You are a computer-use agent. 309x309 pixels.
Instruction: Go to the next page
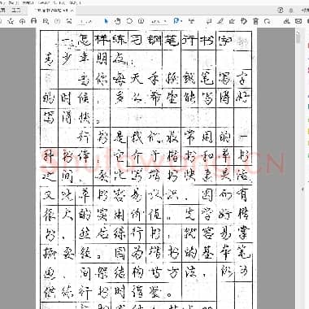point(69,21)
